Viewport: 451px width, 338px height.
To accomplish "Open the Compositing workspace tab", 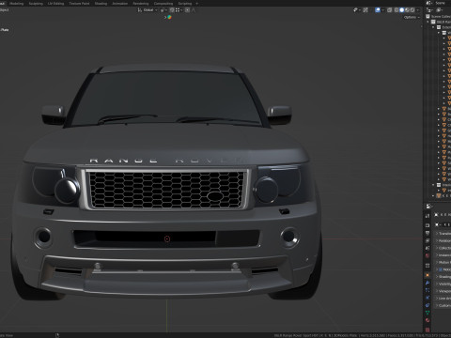I will coord(163,4).
